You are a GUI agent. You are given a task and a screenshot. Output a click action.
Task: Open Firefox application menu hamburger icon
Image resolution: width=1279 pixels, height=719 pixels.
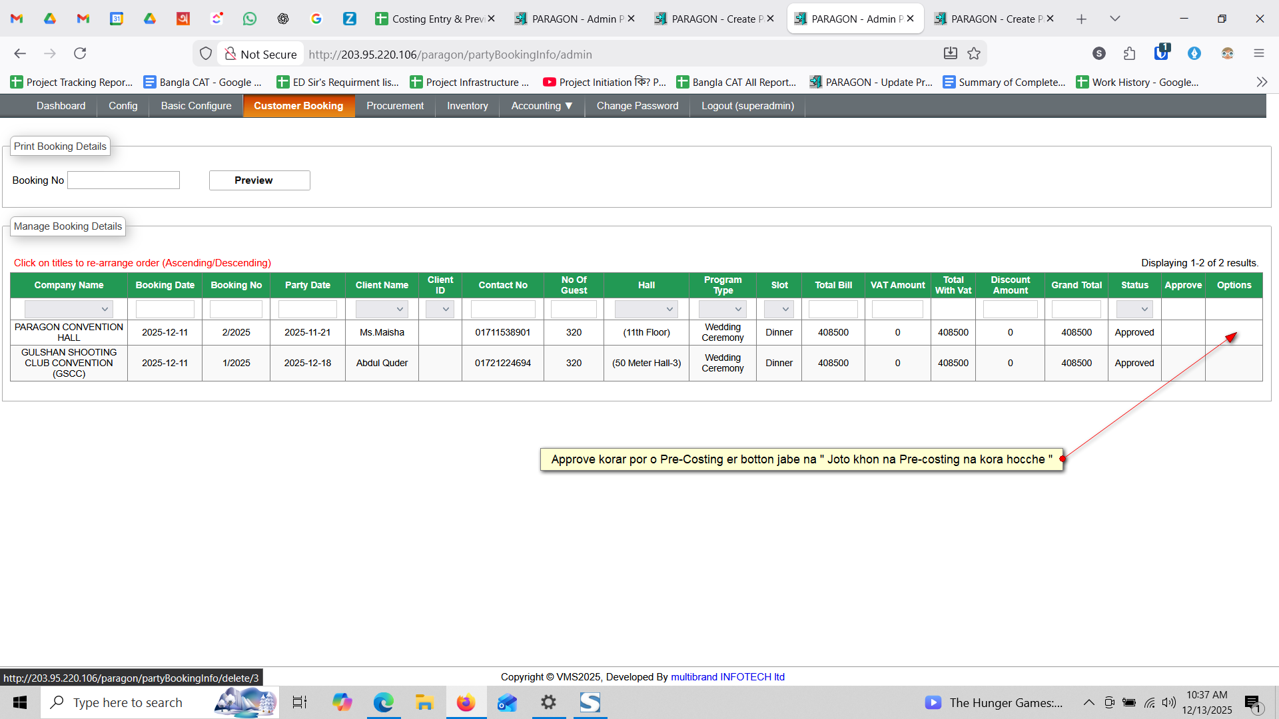click(x=1258, y=54)
